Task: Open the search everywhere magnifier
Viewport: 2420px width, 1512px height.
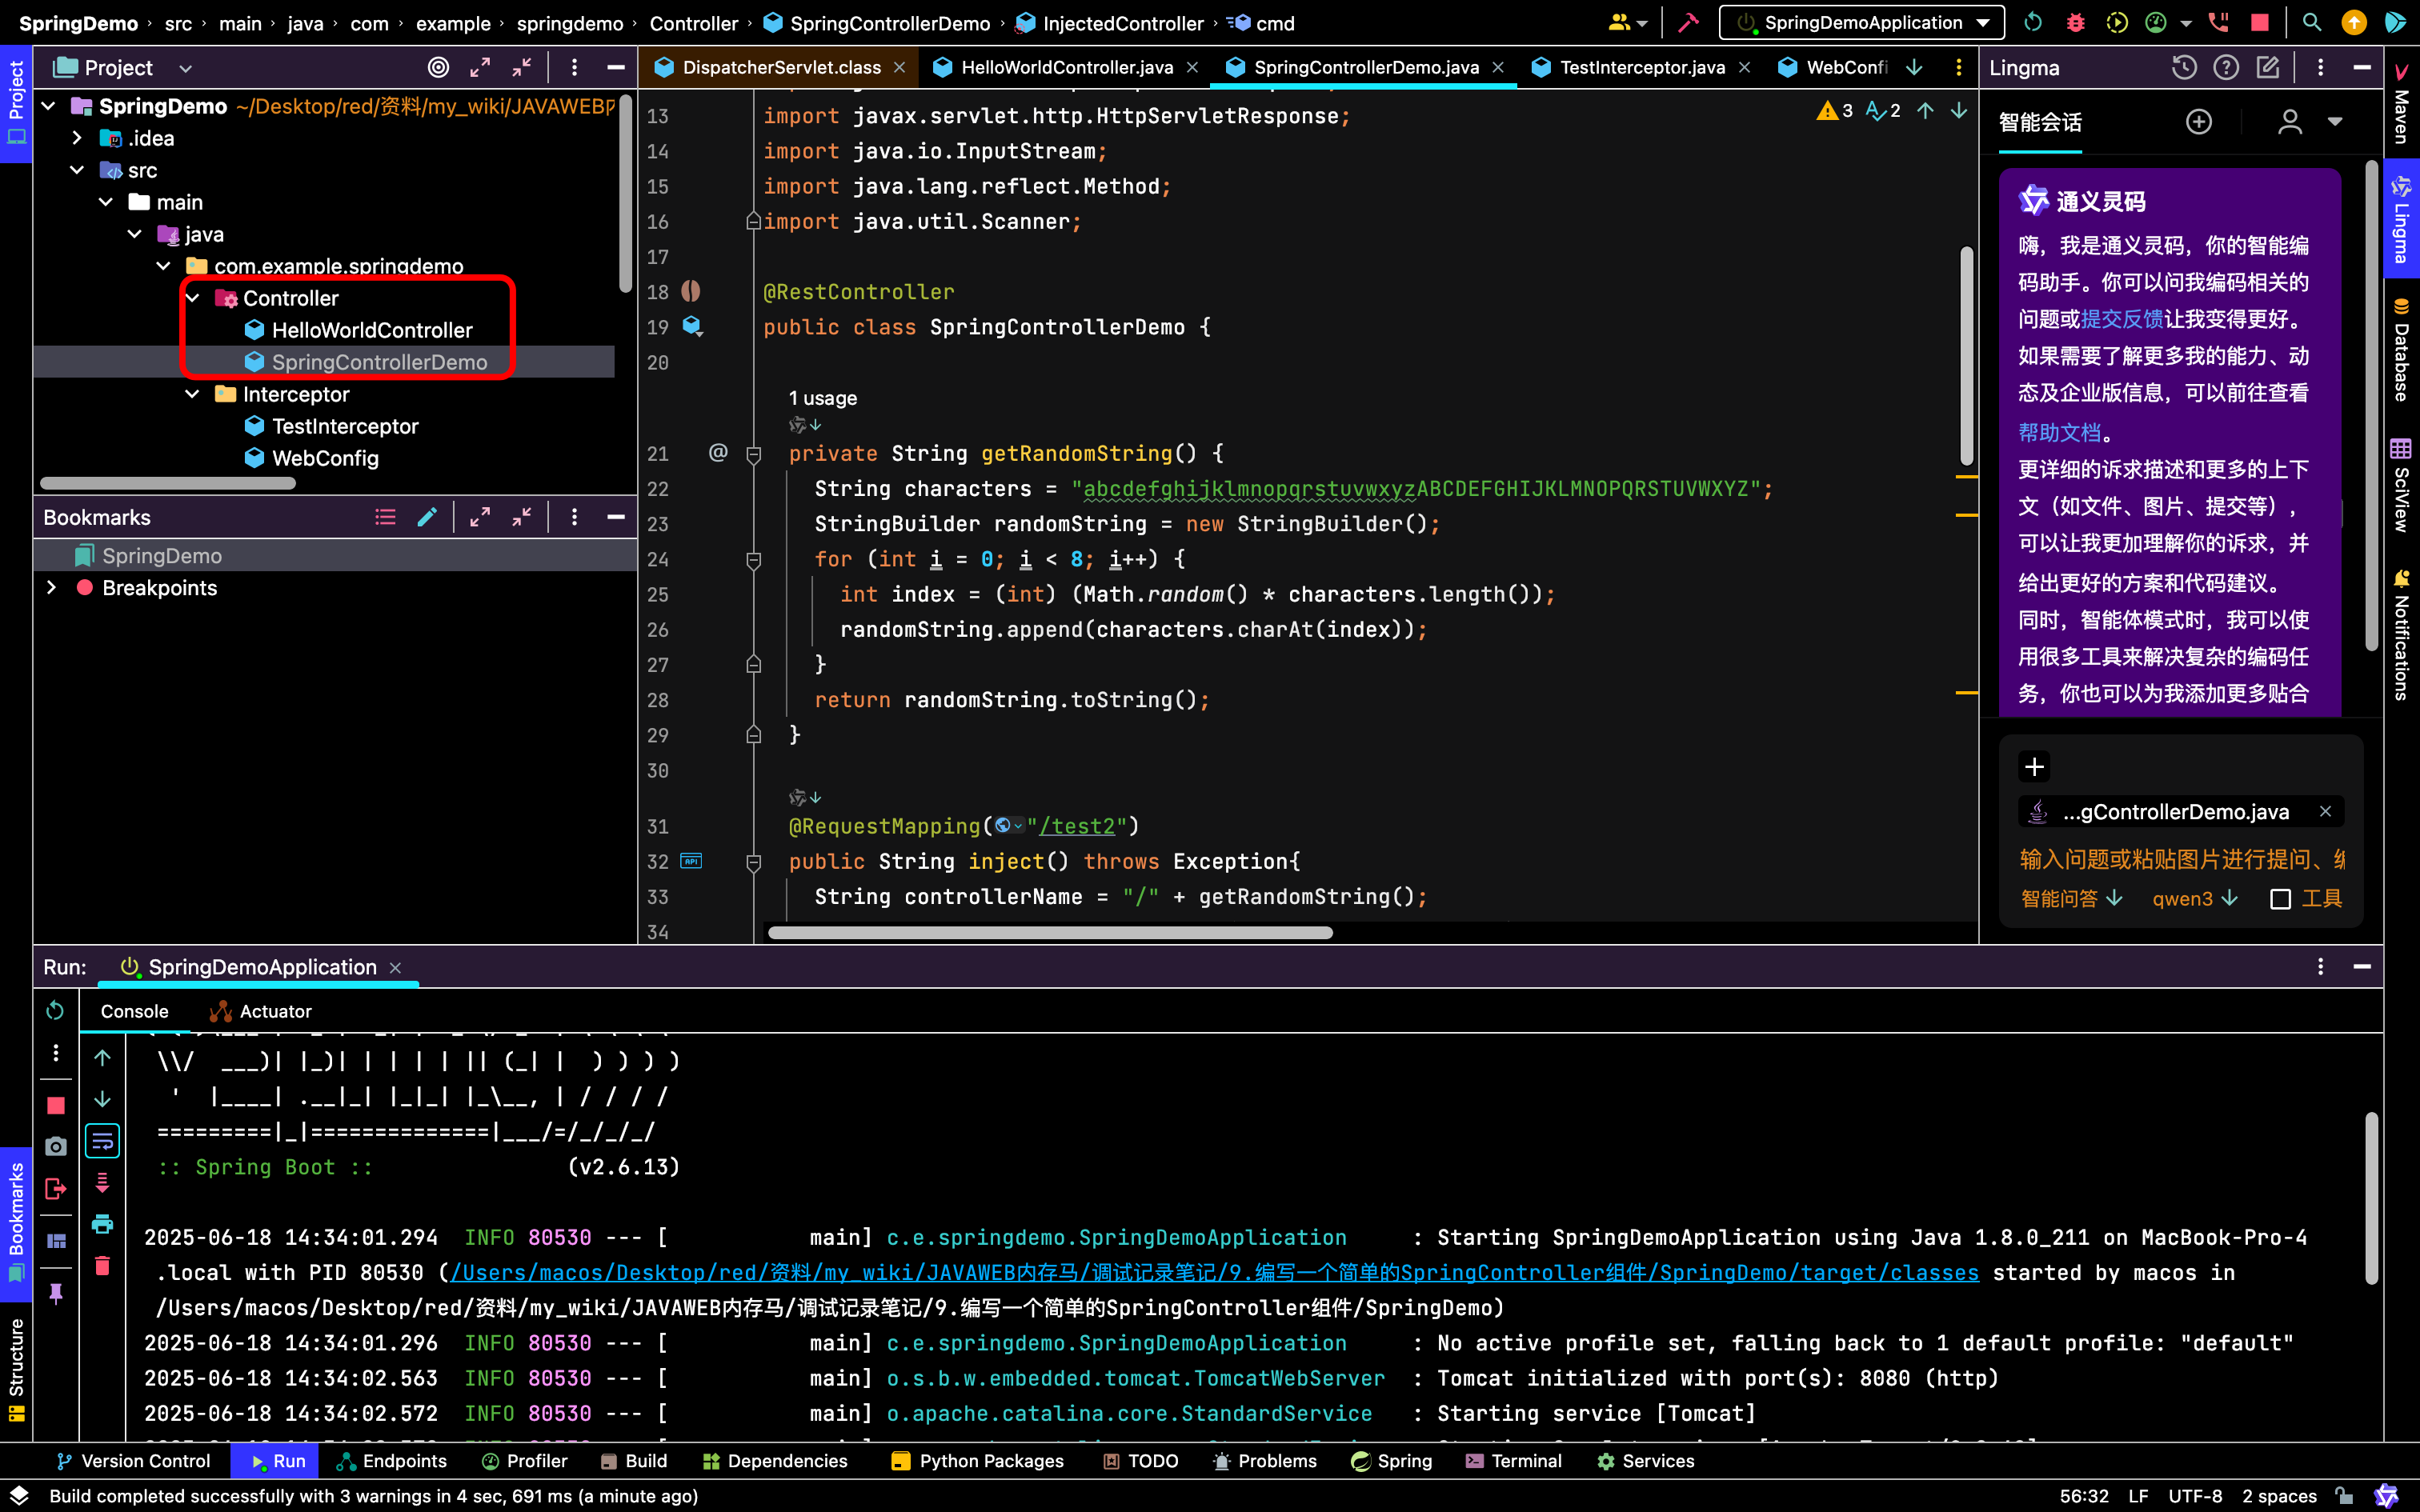Action: coord(2312,23)
